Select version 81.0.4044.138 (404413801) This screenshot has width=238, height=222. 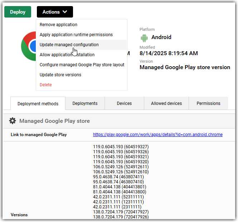[x=120, y=187]
